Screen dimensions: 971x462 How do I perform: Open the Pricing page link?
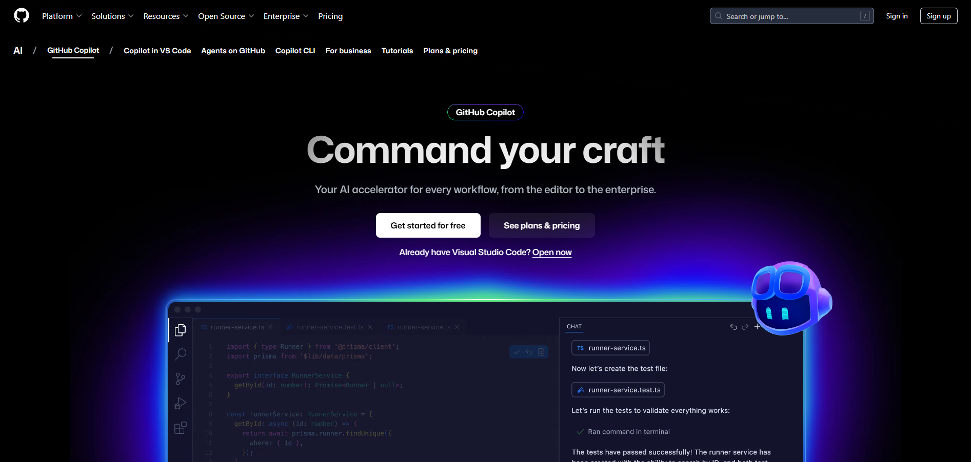click(330, 16)
